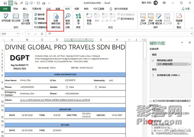This screenshot has height=137, width=194.
Task: Toggle keep accessibility checker running checkbox
Action: (150, 101)
